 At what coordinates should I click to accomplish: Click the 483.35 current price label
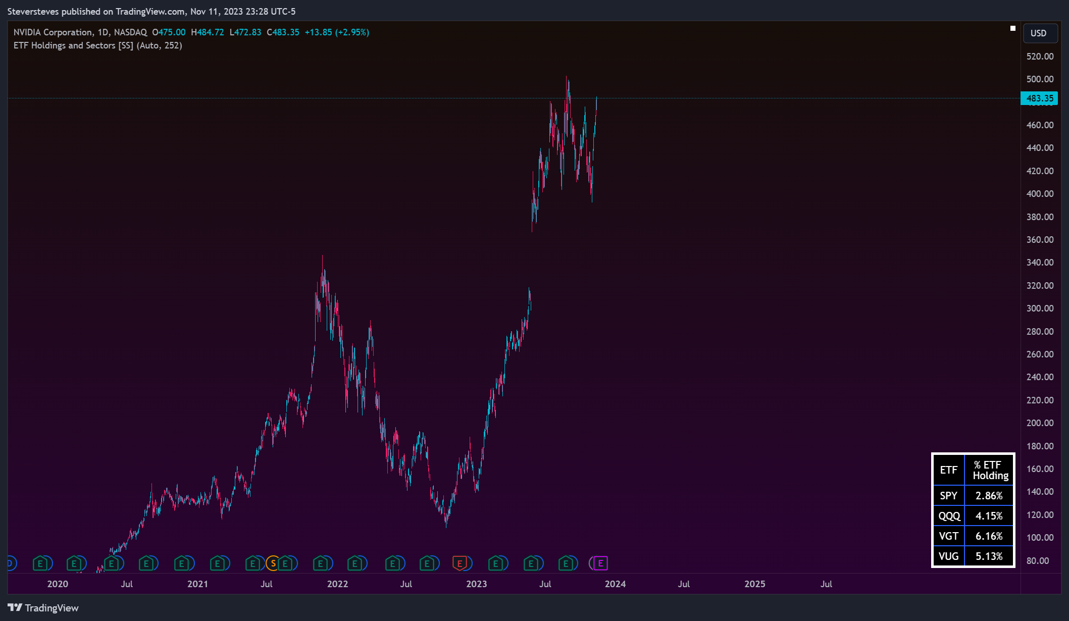click(x=1039, y=98)
